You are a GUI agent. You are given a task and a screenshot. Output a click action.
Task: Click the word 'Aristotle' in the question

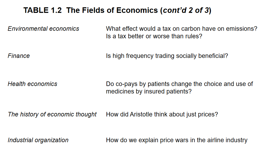coord(141,114)
